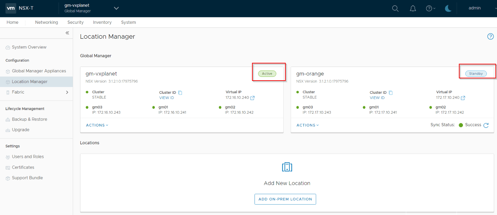Screen dimensions: 497x215
Task: Refresh the Sync Status on gm-orange
Action: pos(486,125)
